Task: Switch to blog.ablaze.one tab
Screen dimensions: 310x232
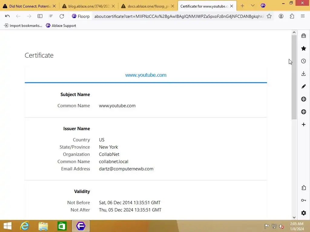Action: coord(89,6)
